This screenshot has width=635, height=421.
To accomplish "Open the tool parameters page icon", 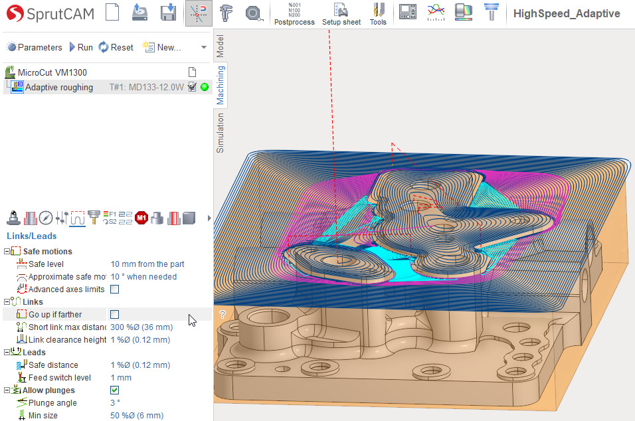I will 94,218.
